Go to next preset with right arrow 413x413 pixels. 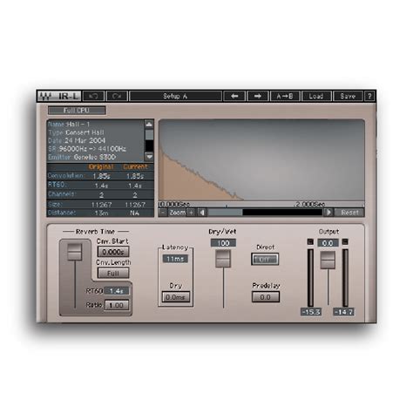point(258,96)
